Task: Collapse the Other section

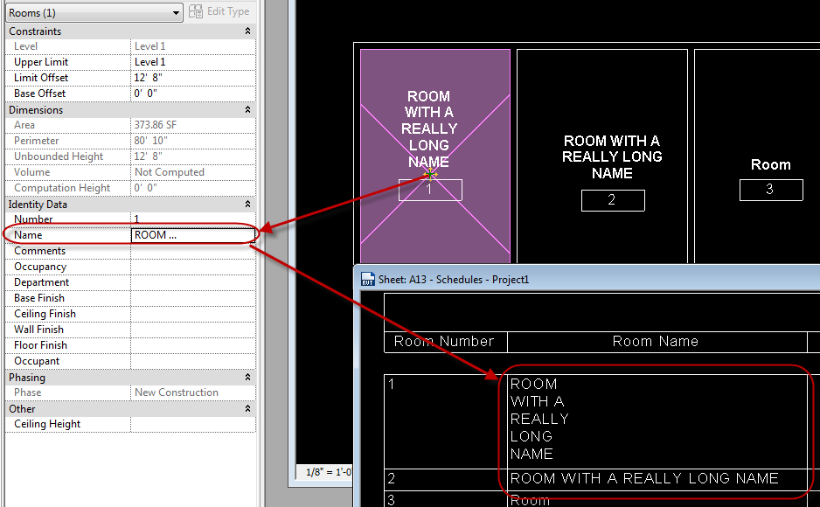Action: click(x=248, y=408)
